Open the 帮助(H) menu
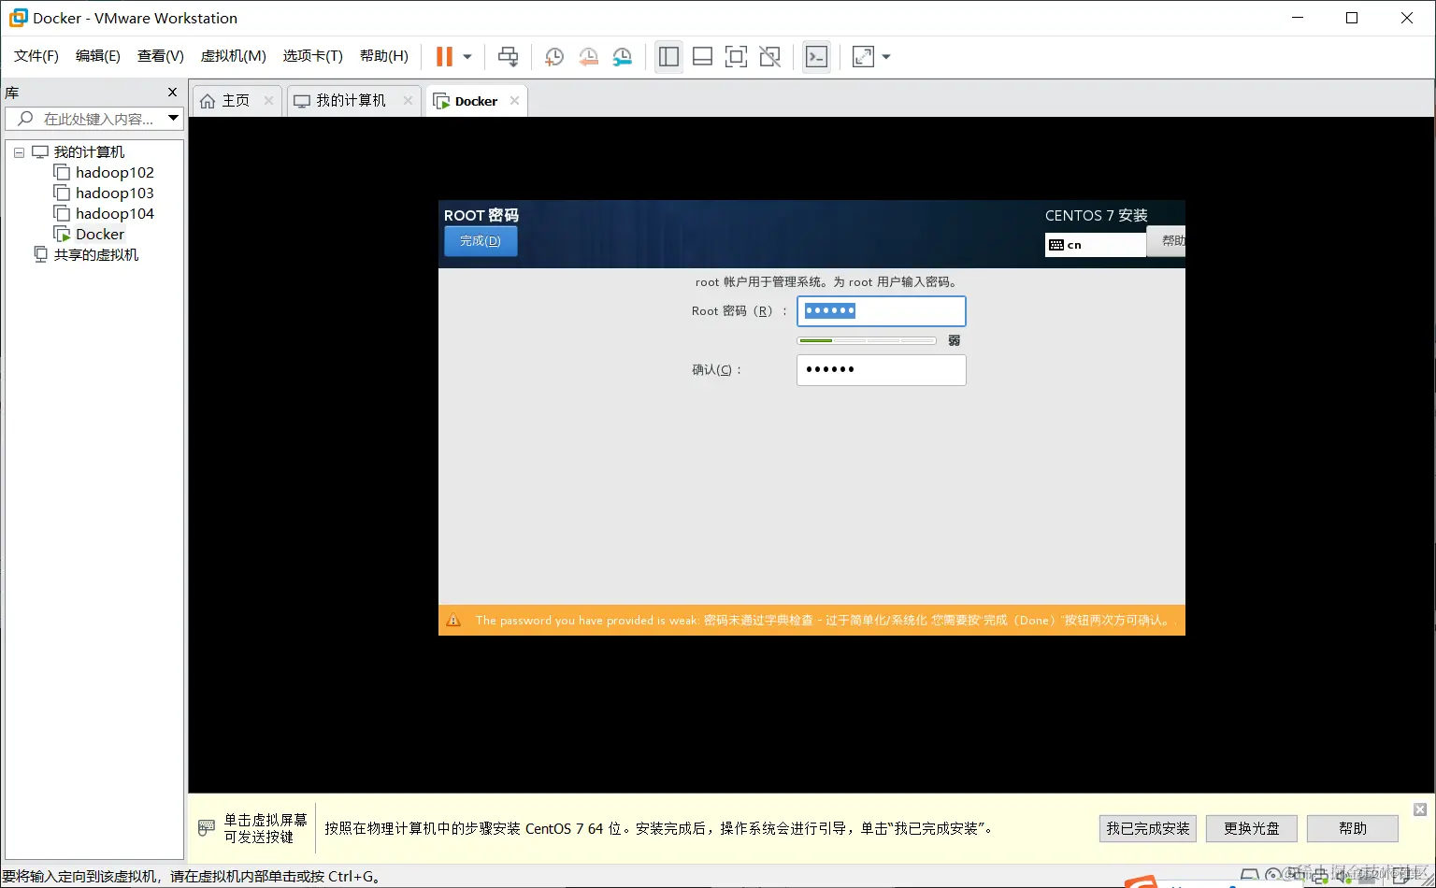Image resolution: width=1436 pixels, height=888 pixels. (x=384, y=56)
